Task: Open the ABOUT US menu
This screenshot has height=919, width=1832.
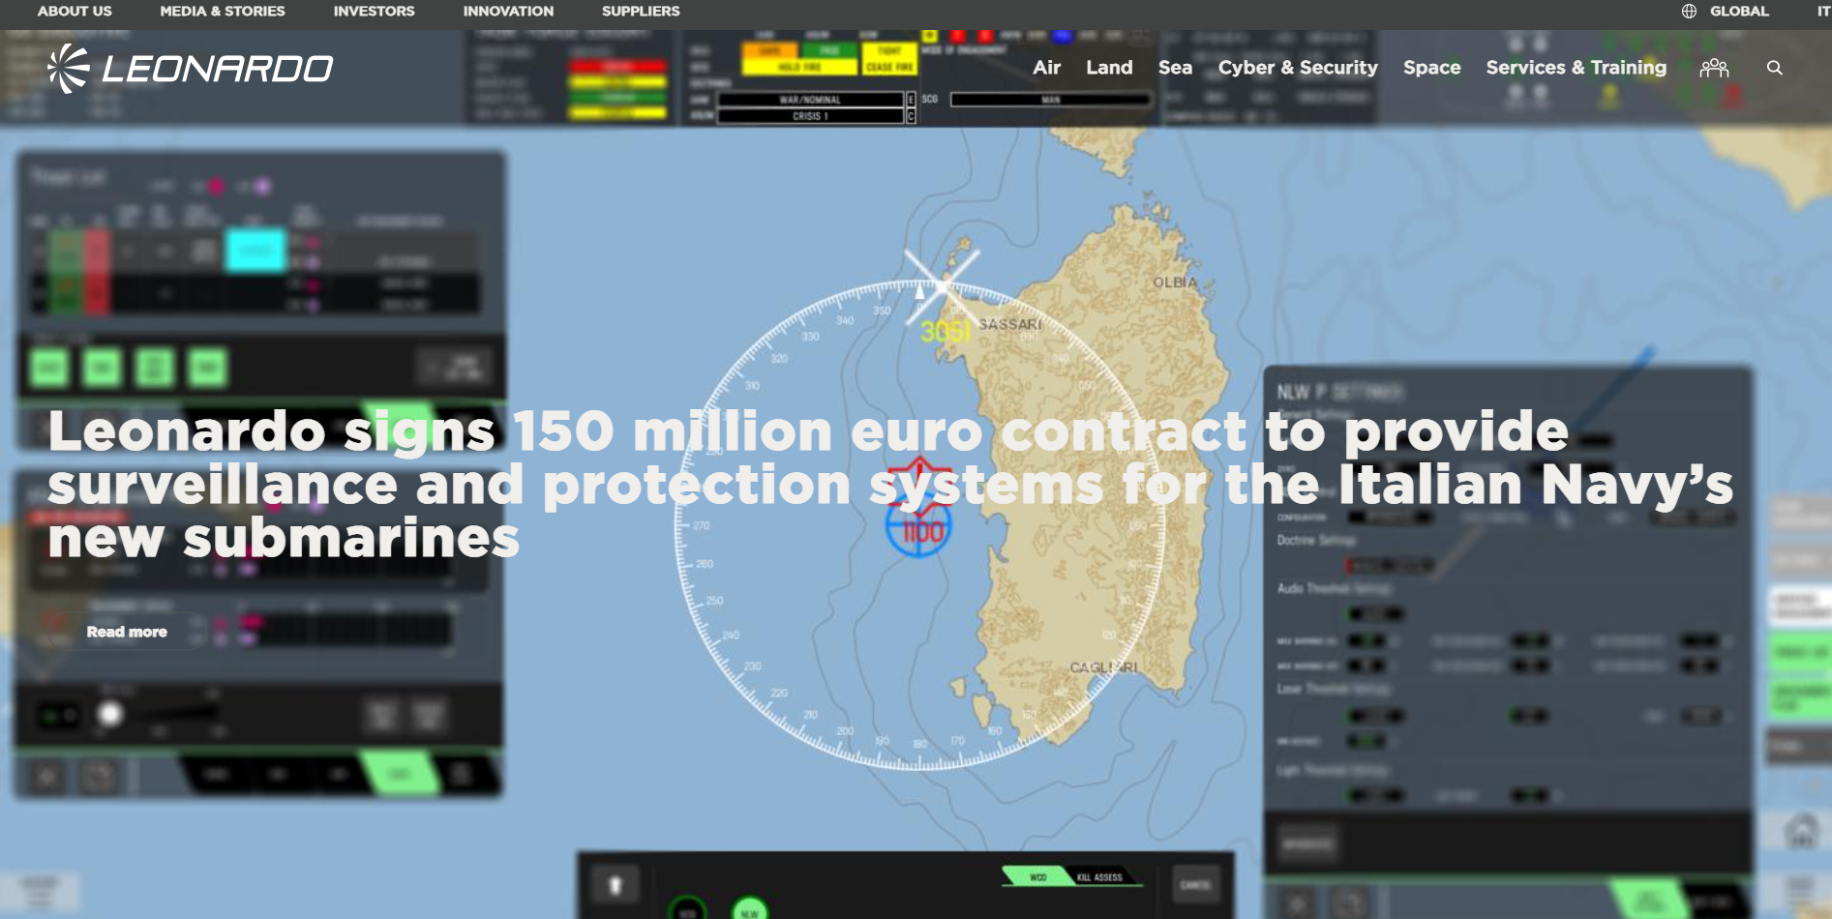Action: point(75,11)
